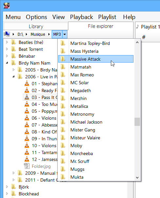Image resolution: width=160 pixels, height=198 pixels.
Task: Collapse the Birdy Nam Nam folder
Action: [7, 63]
